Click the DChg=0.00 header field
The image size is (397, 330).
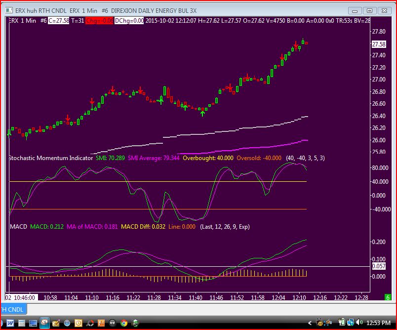[129, 21]
